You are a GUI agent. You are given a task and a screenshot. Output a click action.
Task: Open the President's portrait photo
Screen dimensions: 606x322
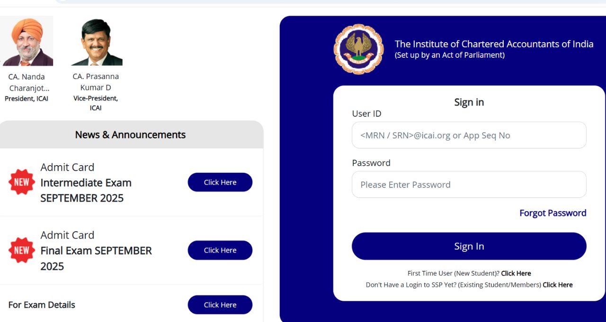tap(27, 41)
